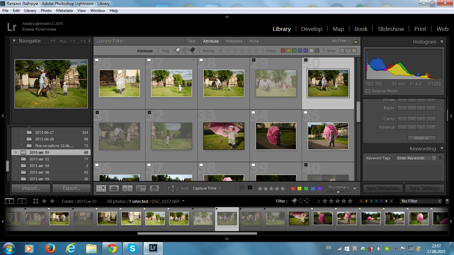Enable the Original Photo checkbox
The height and width of the screenshot is (255, 454).
[368, 91]
